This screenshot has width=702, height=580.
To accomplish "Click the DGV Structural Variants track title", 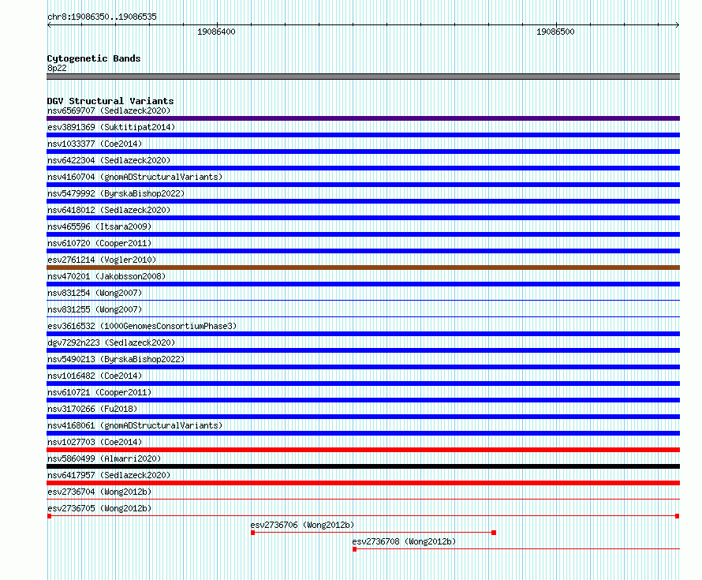I will click(110, 101).
